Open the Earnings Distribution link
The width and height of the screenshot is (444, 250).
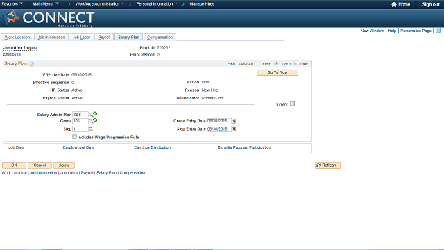[153, 147]
